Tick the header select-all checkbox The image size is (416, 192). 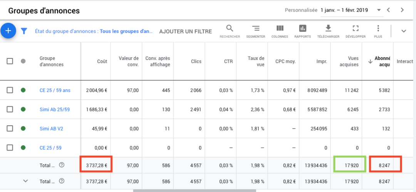click(x=10, y=61)
